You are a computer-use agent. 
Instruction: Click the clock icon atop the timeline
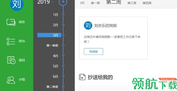click(63, 2)
